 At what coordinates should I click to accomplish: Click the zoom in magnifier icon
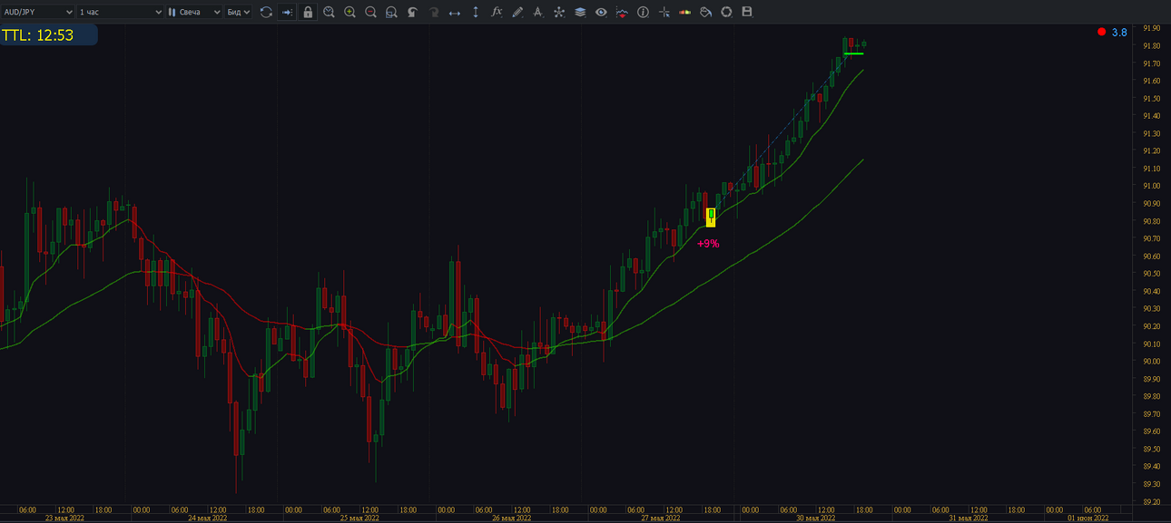[349, 12]
